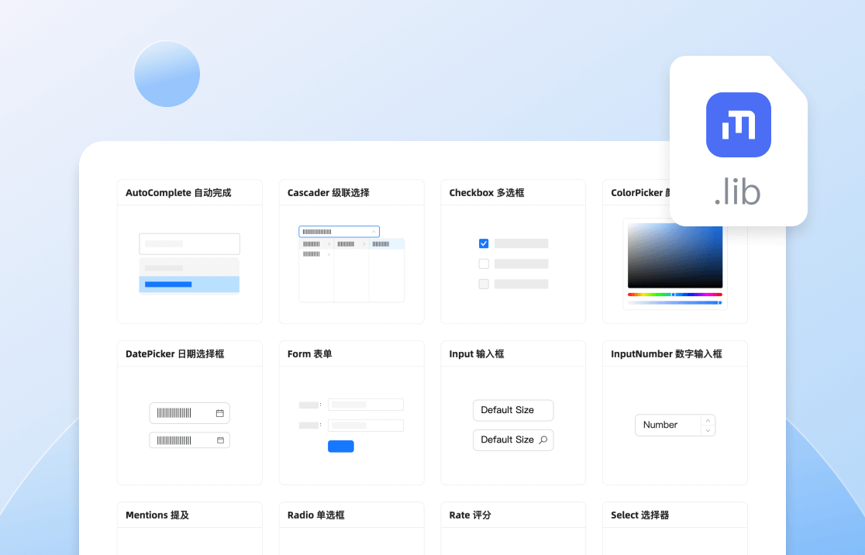Expand the second-column Cascader option's chevron
The height and width of the screenshot is (555, 865).
coord(364,244)
